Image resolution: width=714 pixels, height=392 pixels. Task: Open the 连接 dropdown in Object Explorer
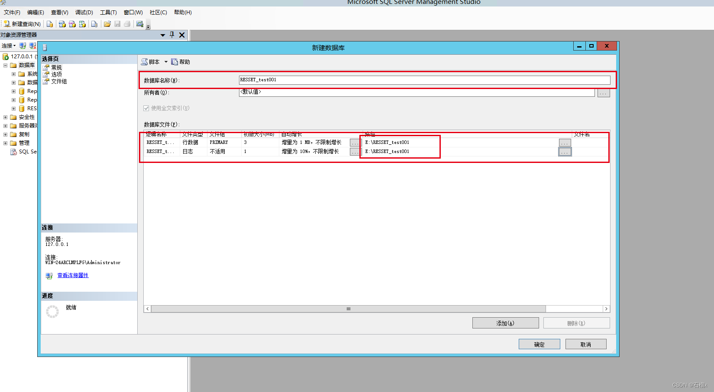tap(9, 45)
